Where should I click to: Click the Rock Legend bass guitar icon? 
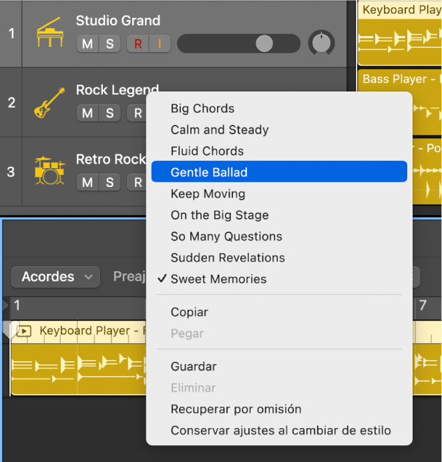(x=49, y=103)
